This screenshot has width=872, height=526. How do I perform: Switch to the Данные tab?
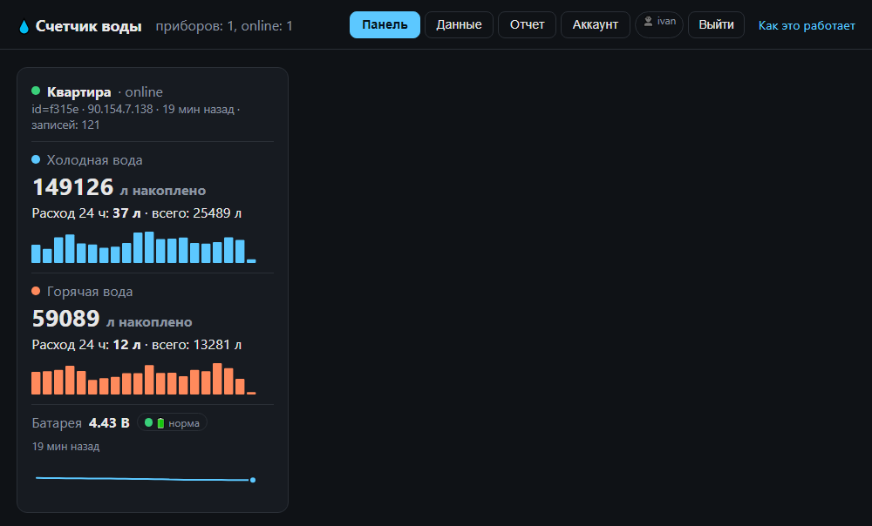tap(459, 25)
